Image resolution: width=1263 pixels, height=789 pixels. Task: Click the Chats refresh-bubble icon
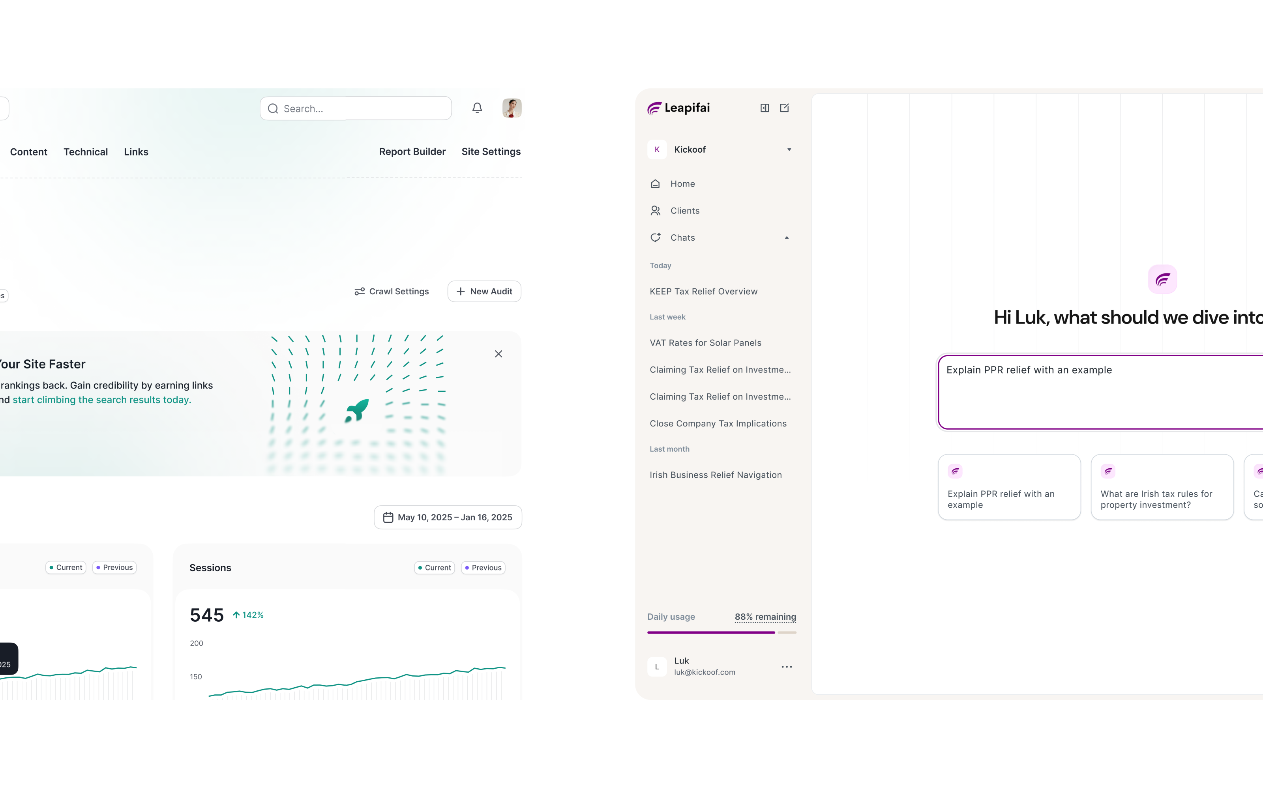[656, 237]
